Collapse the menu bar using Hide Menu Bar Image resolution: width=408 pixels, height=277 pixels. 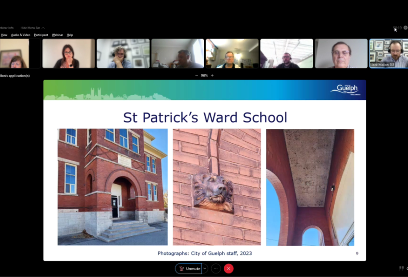pyautogui.click(x=32, y=28)
